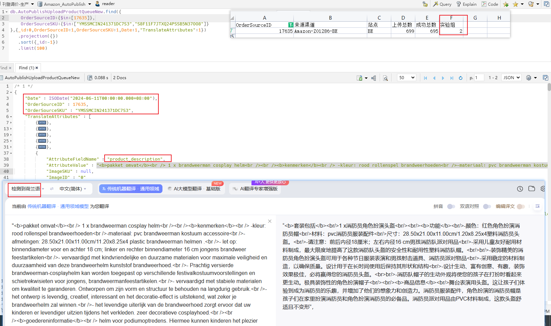Close the Find (1) tab

click(37, 68)
